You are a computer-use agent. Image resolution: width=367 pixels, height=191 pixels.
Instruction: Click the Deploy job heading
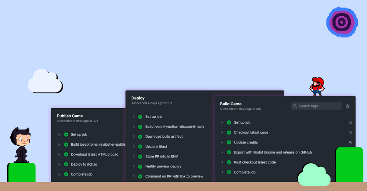coord(138,98)
